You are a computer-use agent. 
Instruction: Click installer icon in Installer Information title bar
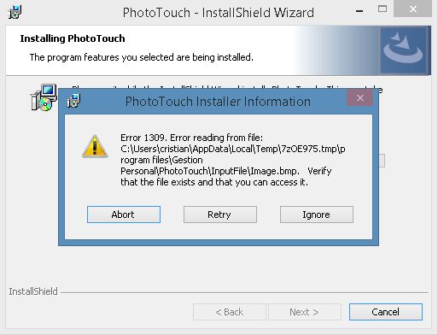tap(73, 101)
